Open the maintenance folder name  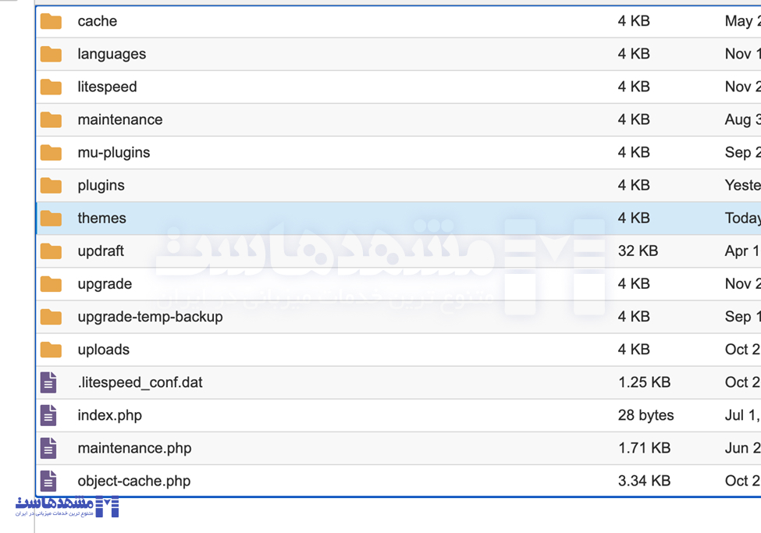120,119
